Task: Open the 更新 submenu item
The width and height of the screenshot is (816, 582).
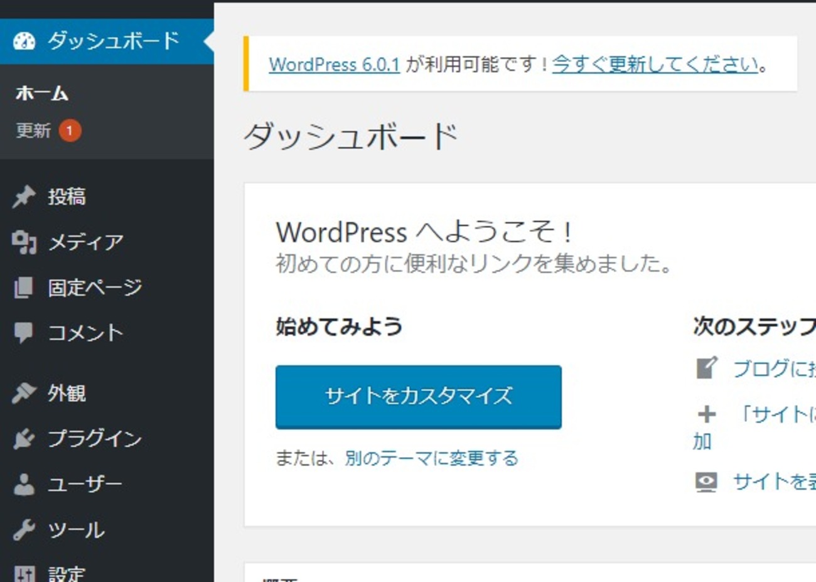Action: (33, 131)
